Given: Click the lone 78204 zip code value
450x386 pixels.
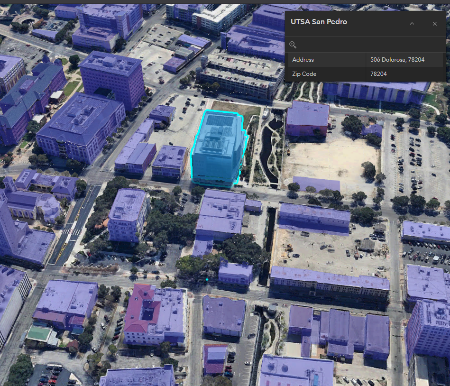Looking at the screenshot, I should [378, 74].
